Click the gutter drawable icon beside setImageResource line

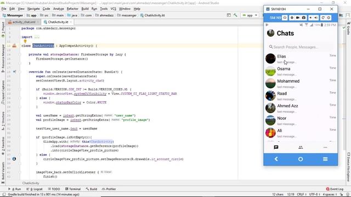click(x=14, y=159)
